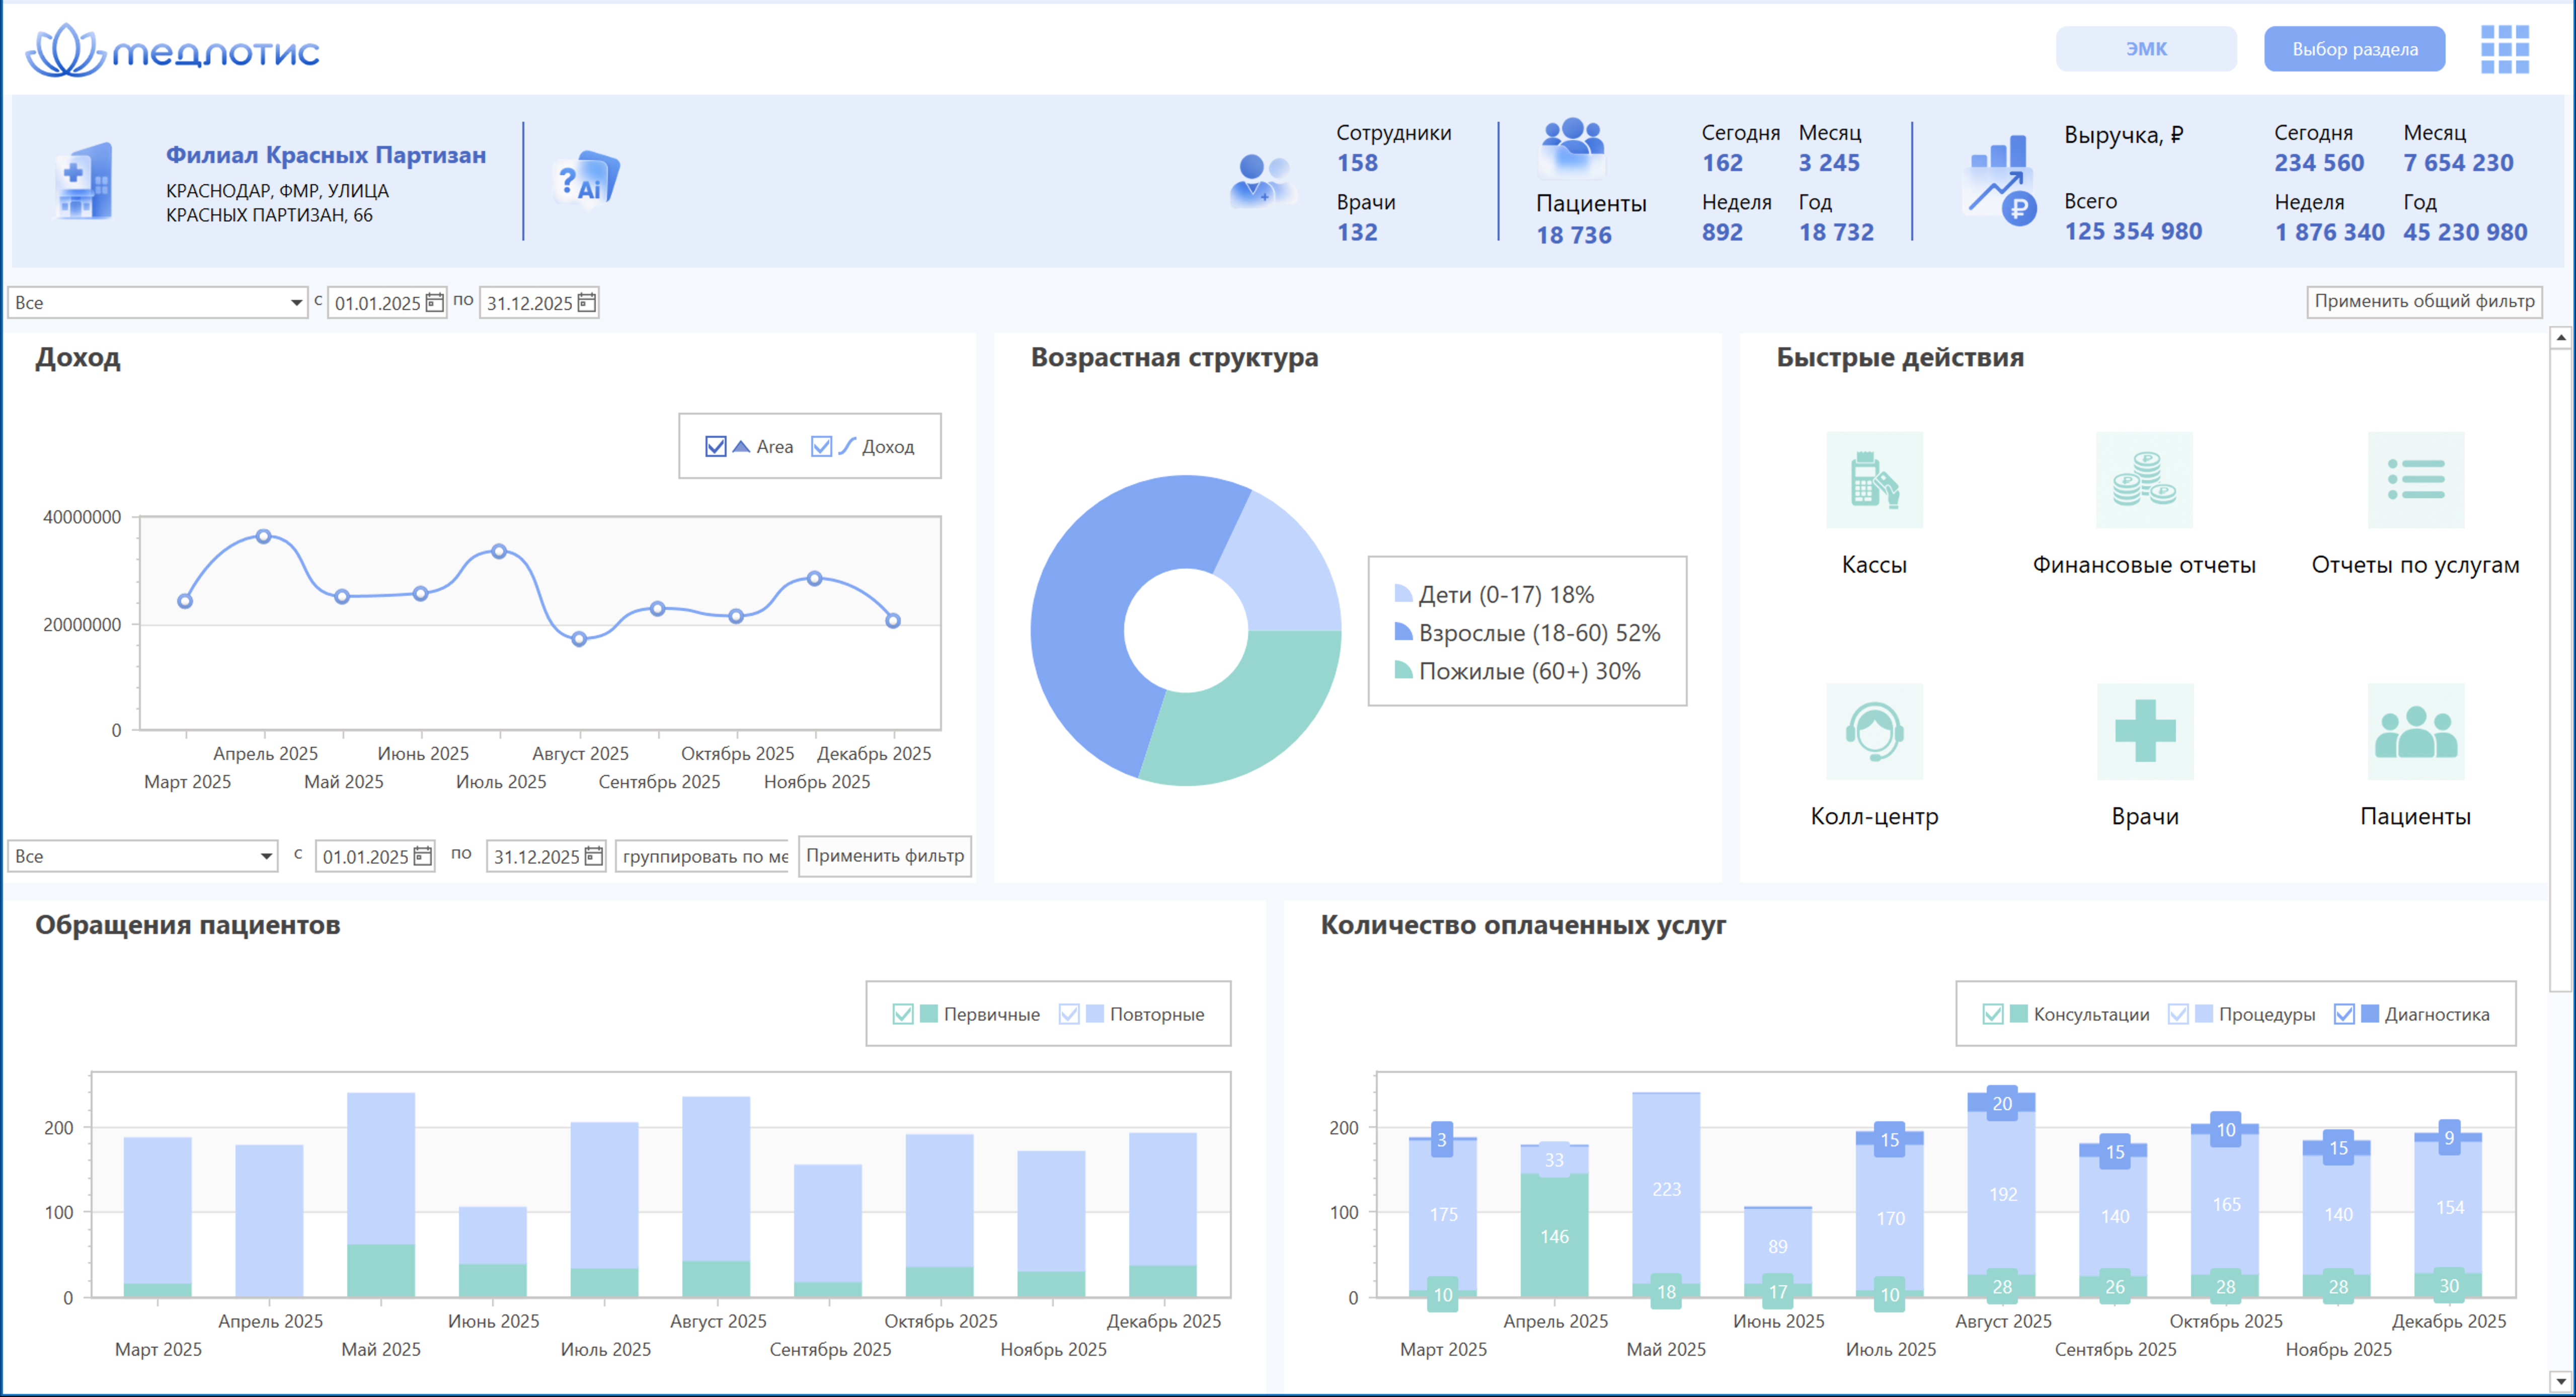Click the apps grid icon at top right
Screen dimensions: 2576x1397
2504,49
